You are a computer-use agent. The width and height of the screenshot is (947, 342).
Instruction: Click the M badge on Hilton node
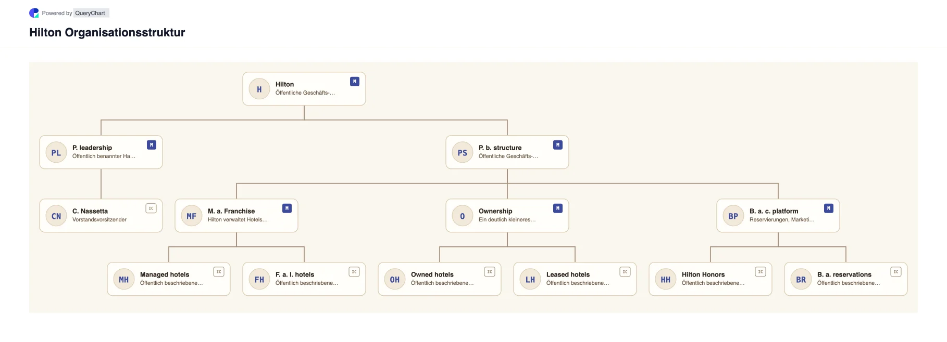tap(355, 82)
